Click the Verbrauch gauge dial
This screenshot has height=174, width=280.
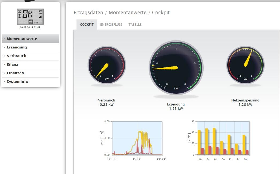coord(107,65)
